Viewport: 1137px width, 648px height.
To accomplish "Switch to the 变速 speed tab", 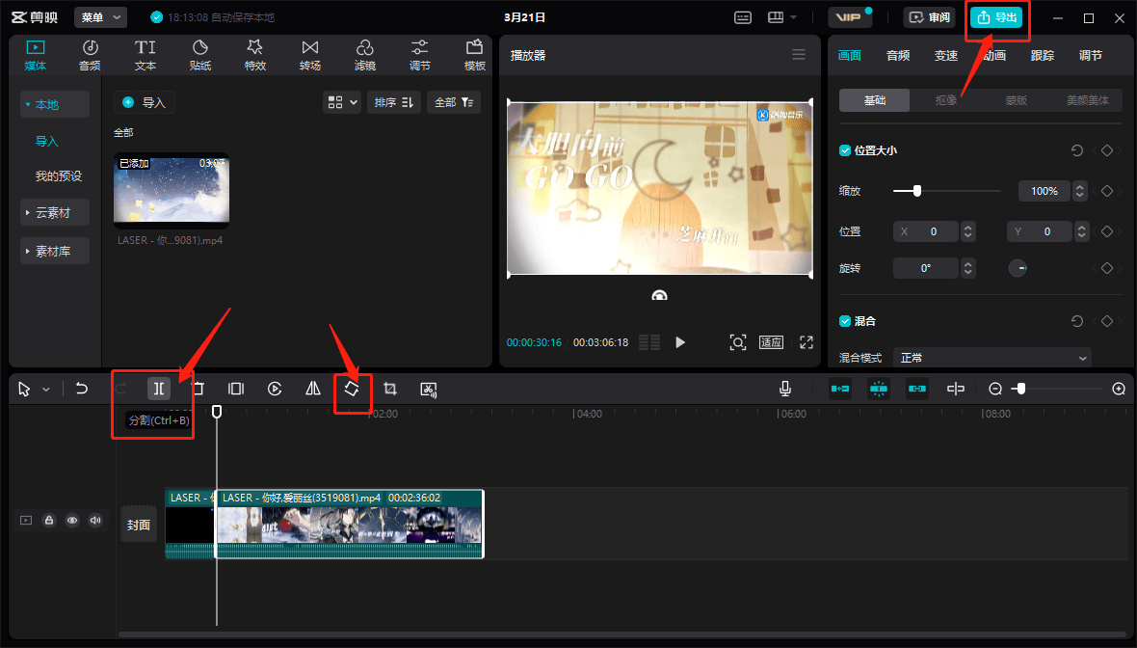I will [x=946, y=56].
